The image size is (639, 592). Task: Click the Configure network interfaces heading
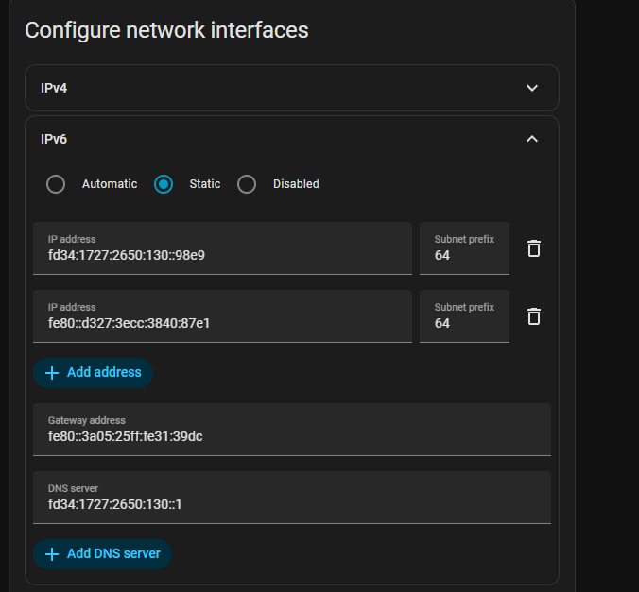point(166,30)
